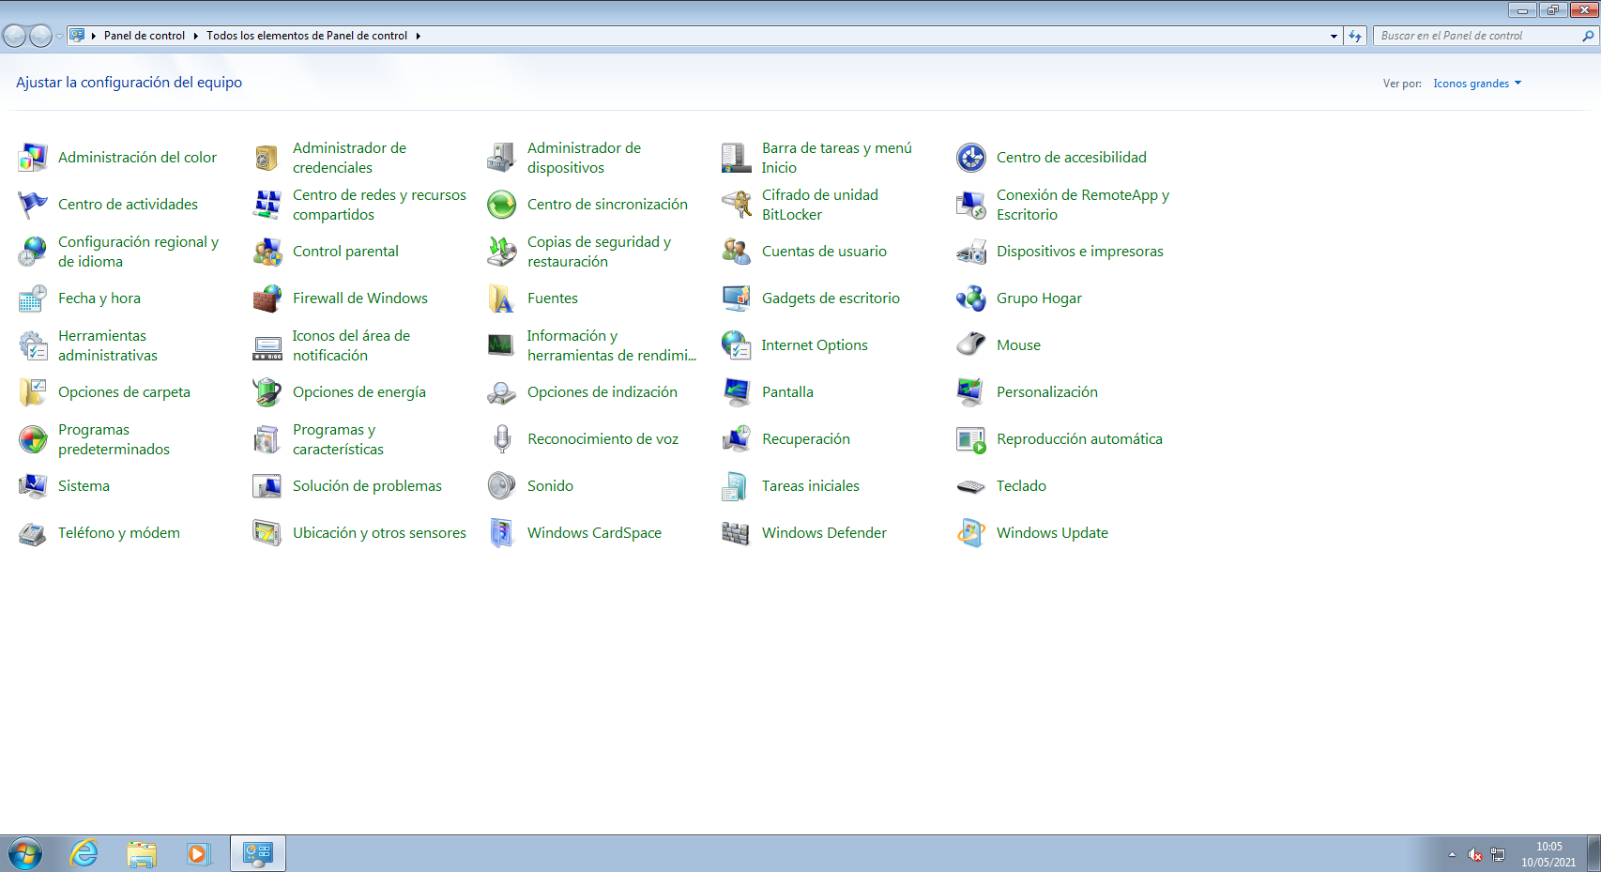Open the Tareas iniciales link

(811, 486)
